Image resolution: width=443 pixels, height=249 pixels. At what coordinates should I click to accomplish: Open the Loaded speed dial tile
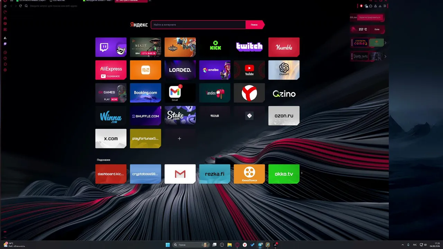(180, 70)
